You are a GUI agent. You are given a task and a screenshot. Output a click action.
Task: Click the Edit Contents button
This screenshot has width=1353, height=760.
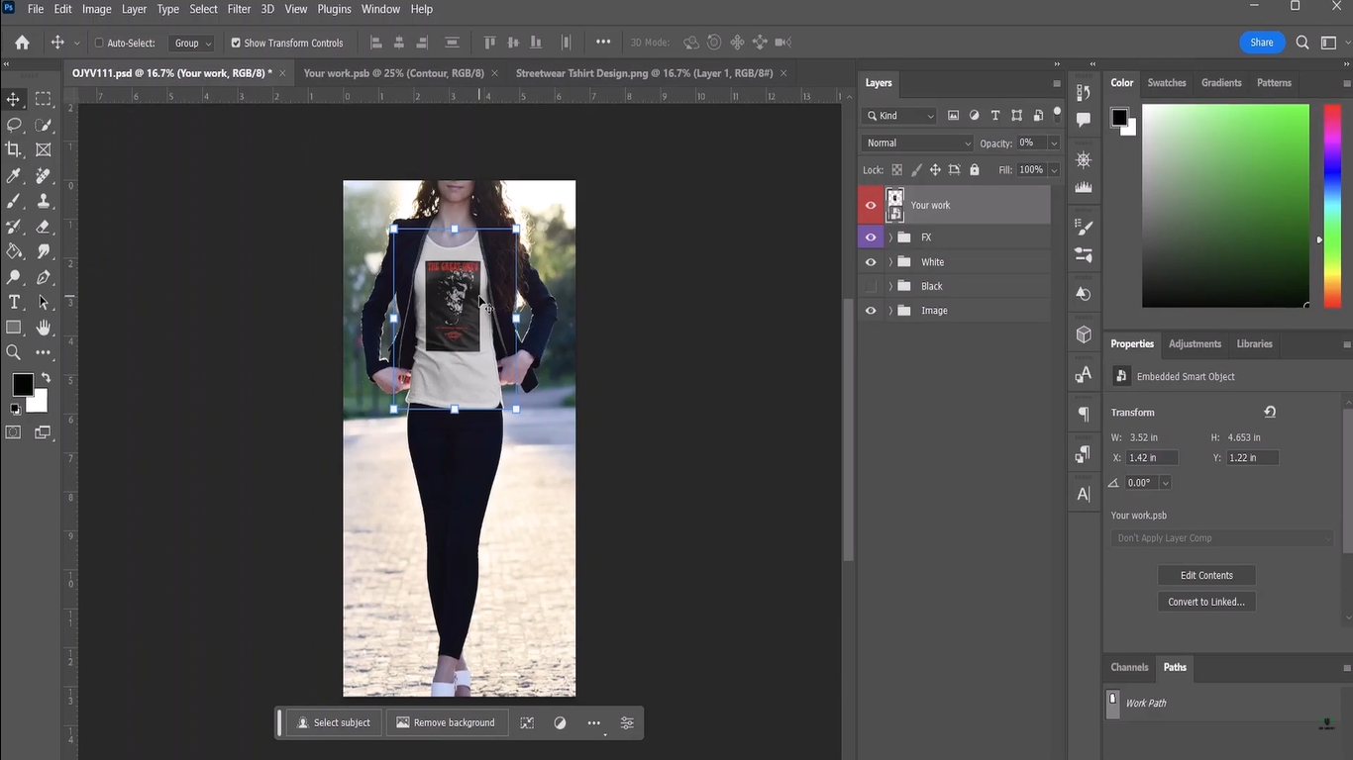pyautogui.click(x=1205, y=575)
